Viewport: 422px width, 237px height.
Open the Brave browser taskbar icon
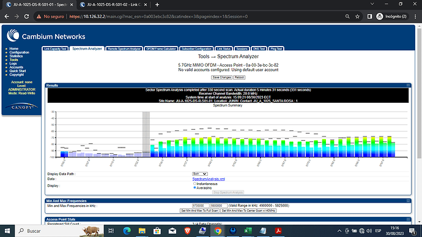(x=187, y=231)
